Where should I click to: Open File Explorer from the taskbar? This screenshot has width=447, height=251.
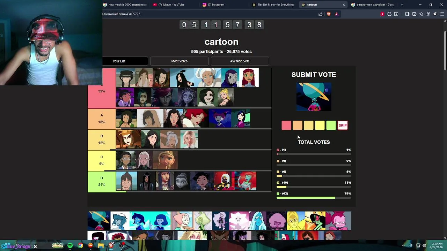[x=101, y=246]
